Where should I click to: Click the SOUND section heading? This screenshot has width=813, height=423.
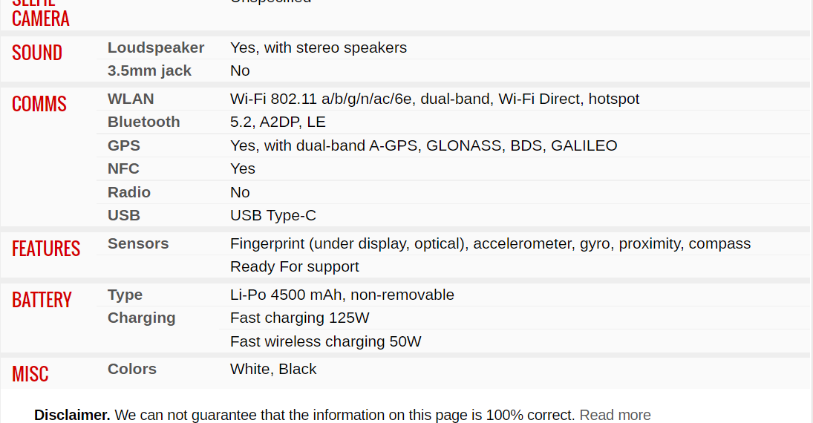click(37, 53)
